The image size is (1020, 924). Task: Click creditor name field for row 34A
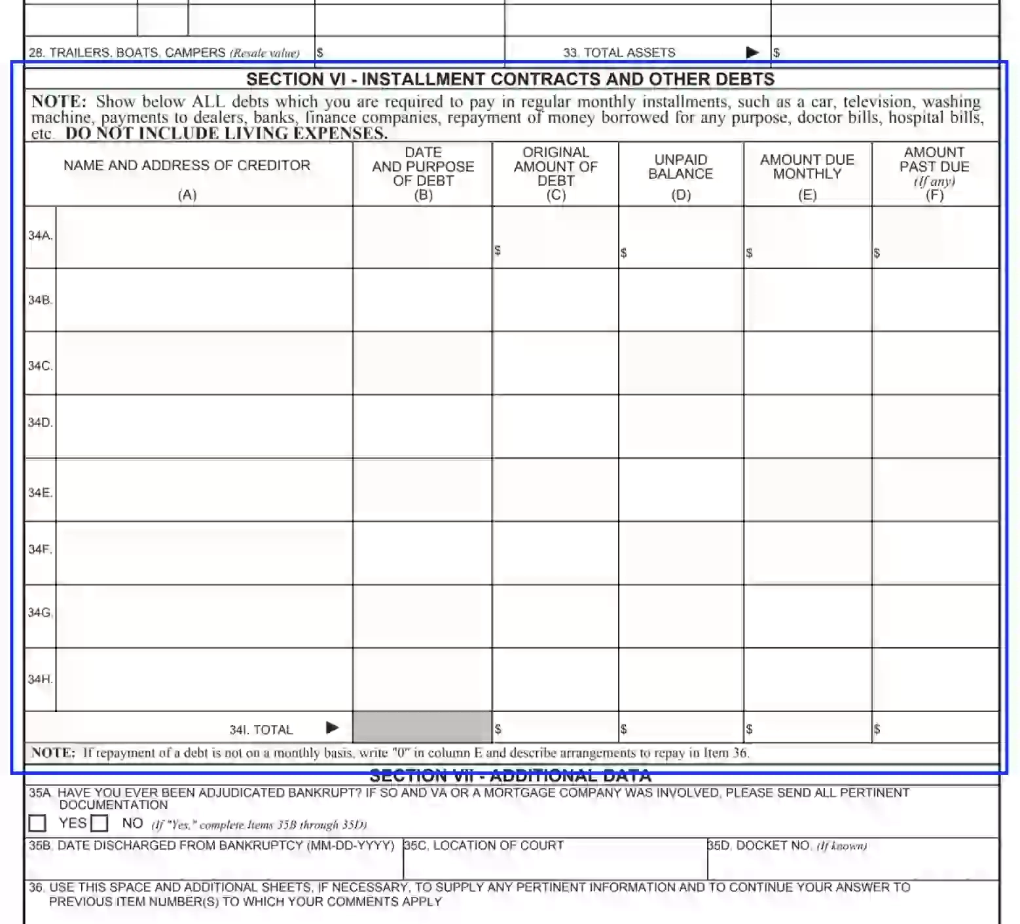(x=204, y=238)
